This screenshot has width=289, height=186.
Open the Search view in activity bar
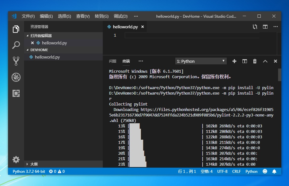pos(16,45)
